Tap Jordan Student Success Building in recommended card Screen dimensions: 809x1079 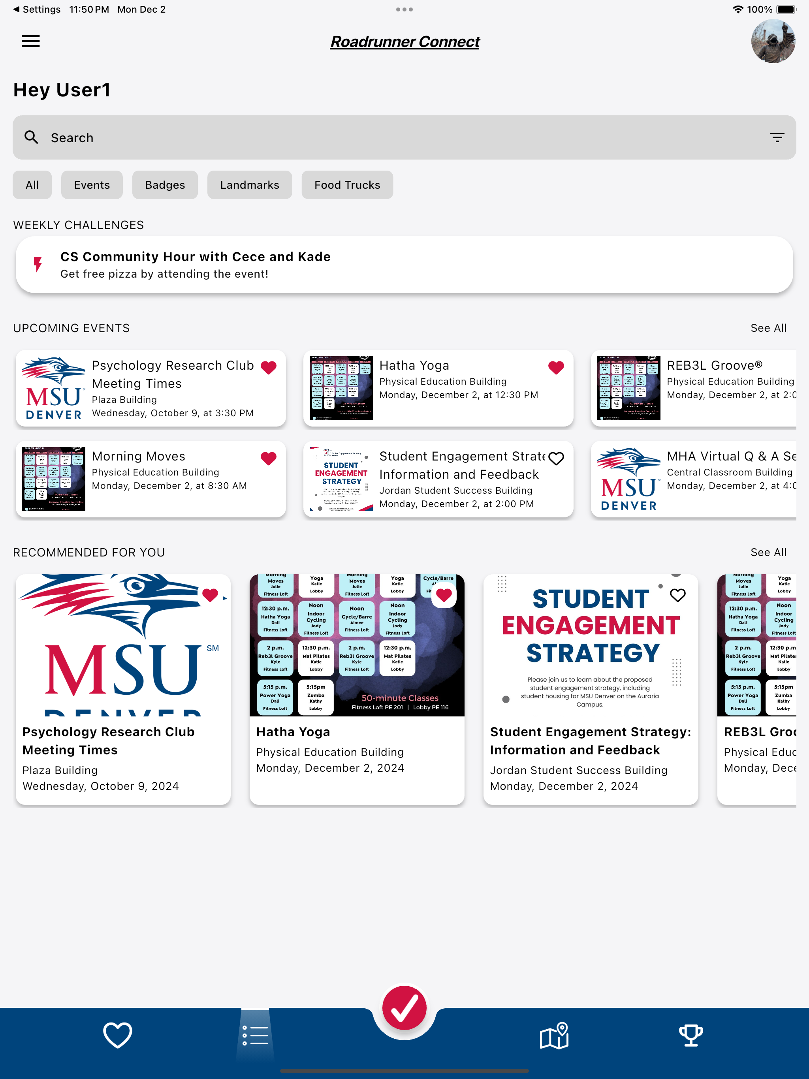(x=579, y=770)
